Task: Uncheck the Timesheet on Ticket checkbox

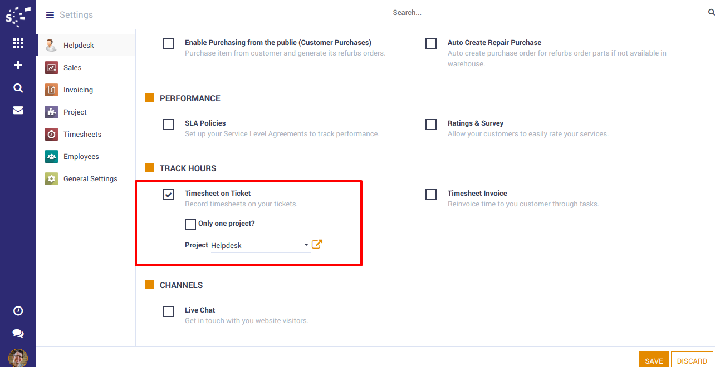Action: [168, 194]
